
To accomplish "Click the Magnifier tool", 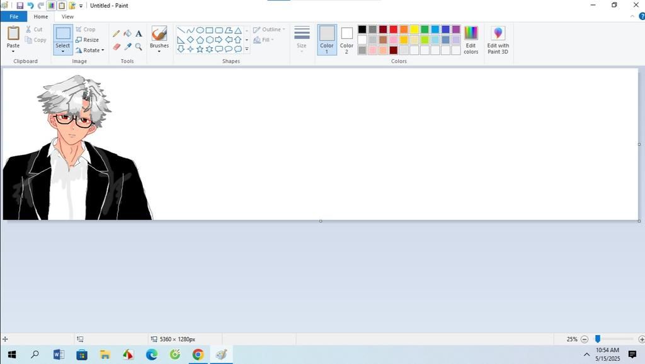I will pyautogui.click(x=139, y=47).
